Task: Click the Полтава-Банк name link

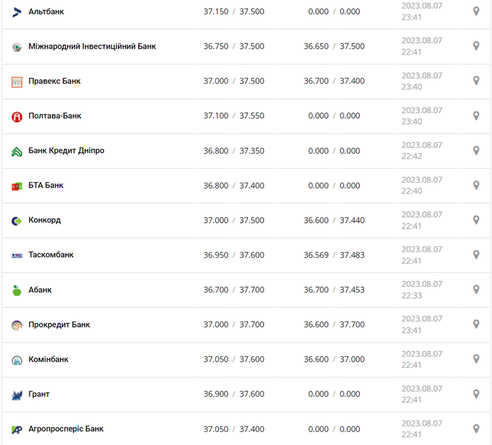Action: pyautogui.click(x=55, y=116)
